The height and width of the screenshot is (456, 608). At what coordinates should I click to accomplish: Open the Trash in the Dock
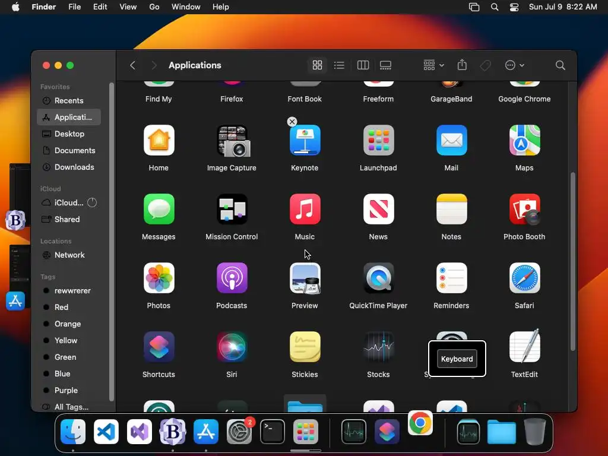(535, 432)
